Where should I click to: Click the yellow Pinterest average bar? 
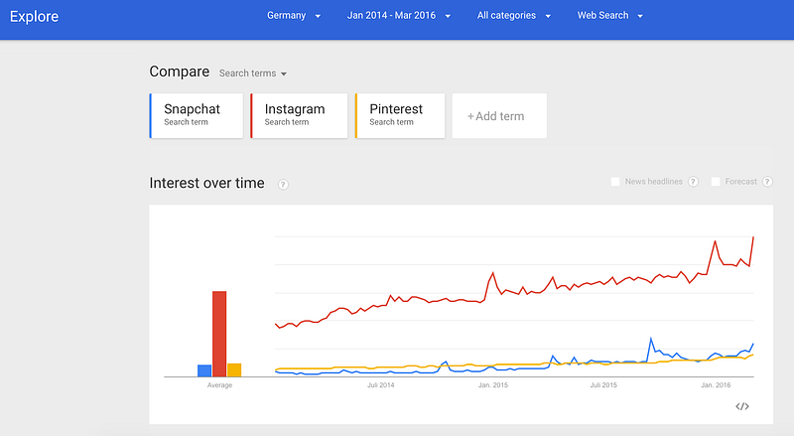(x=234, y=369)
